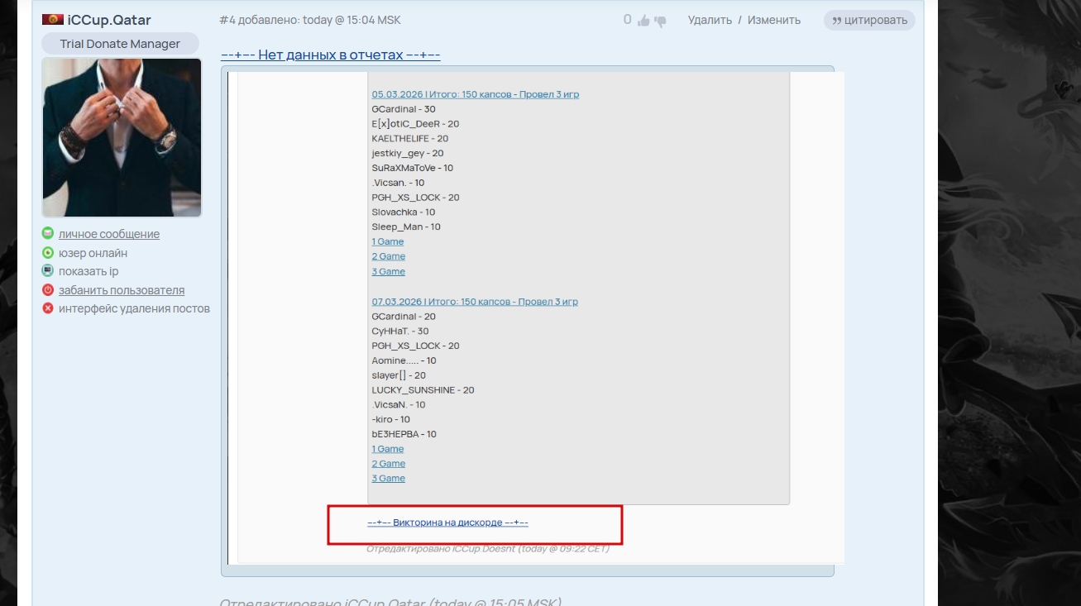Image resolution: width=1081 pixels, height=606 pixels.
Task: Select the text GCardinal - 20
Action: coord(404,317)
